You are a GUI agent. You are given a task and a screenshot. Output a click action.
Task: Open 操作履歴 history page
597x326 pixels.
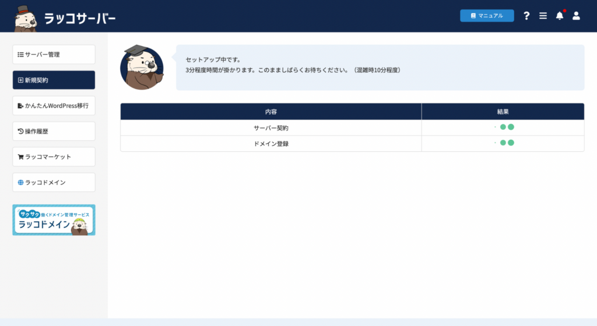54,132
